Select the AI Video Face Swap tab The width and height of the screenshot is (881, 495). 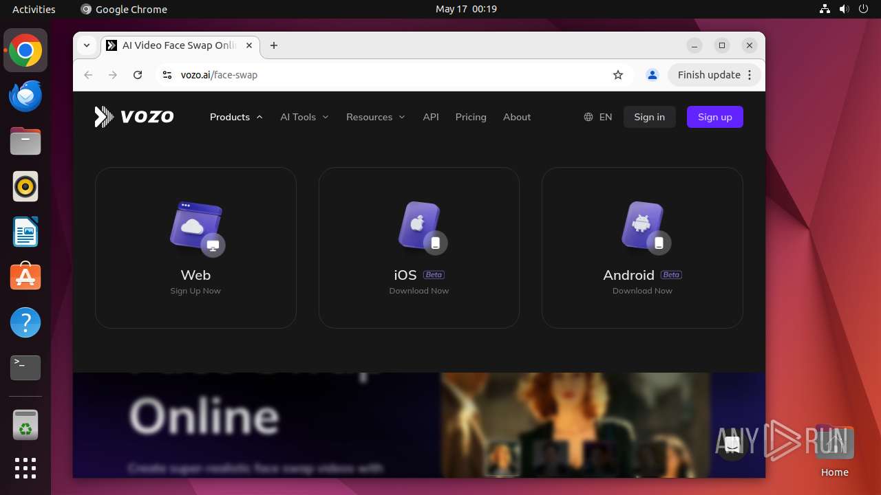coord(180,45)
